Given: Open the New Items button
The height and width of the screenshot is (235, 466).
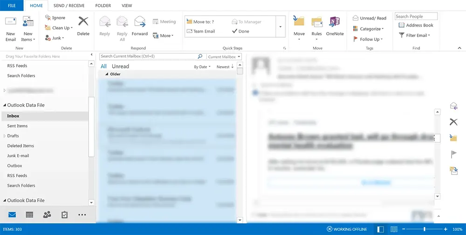Looking at the screenshot, I should [28, 29].
